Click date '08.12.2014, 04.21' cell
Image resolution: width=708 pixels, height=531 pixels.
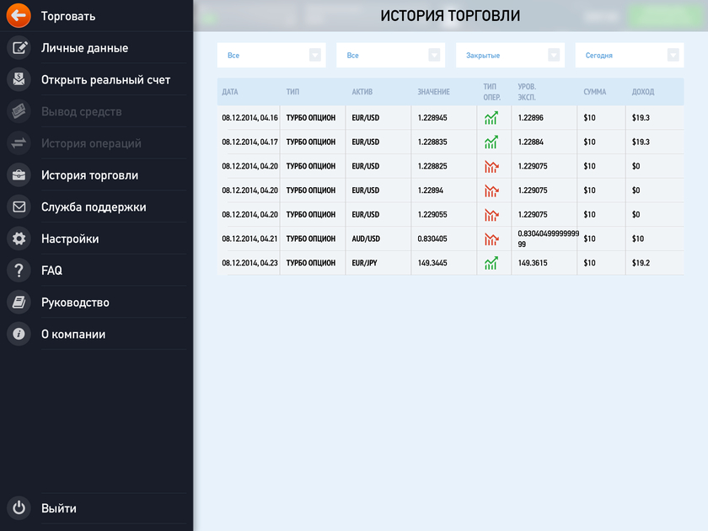click(249, 239)
